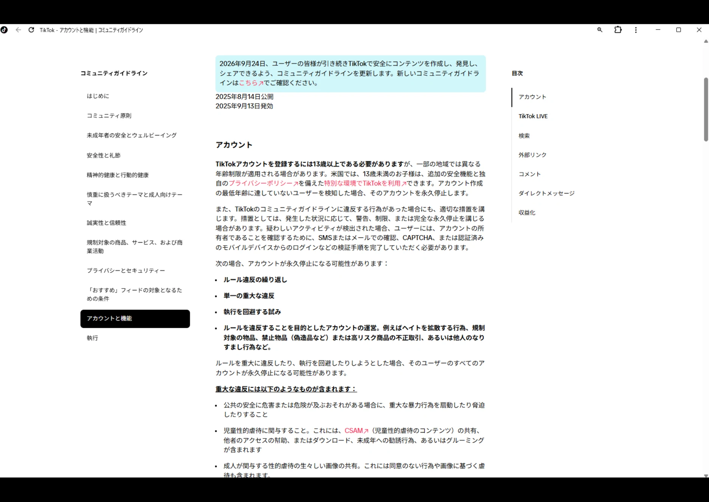Jump to 収益化 in table of contents
This screenshot has height=502, width=709.
pos(527,213)
